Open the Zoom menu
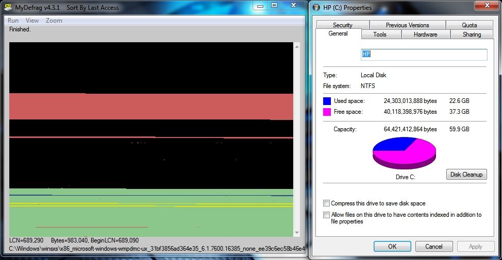This screenshot has width=502, height=260. (54, 21)
